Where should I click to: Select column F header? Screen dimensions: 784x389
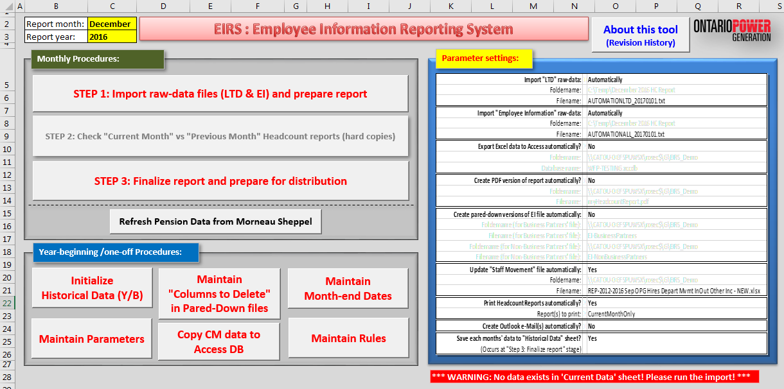257,6
